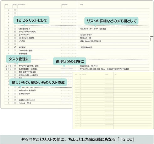Viewport: 154px width, 144px height.
Task: Tick the checkbox for 表紙・本文デザイン作業
Action: coord(15,72)
